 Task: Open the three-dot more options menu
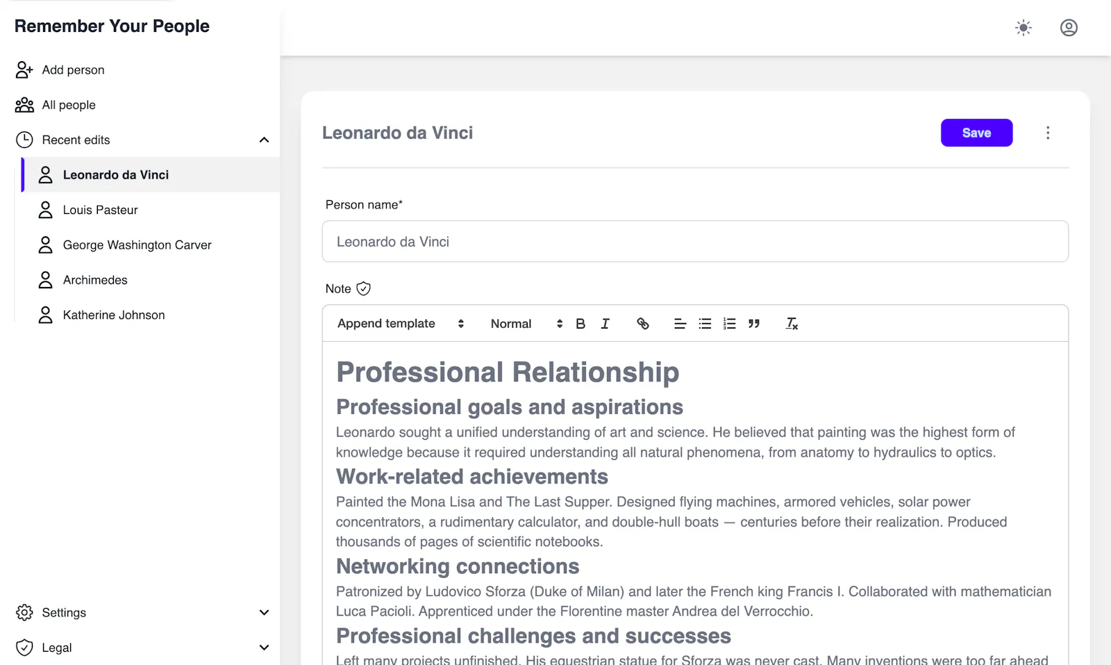click(x=1048, y=133)
